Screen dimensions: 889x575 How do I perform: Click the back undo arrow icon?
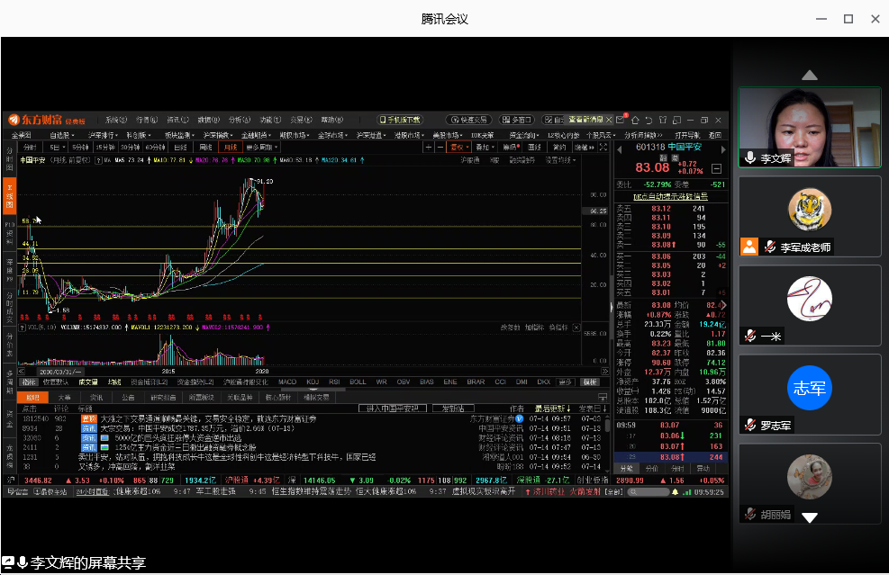pos(647,120)
